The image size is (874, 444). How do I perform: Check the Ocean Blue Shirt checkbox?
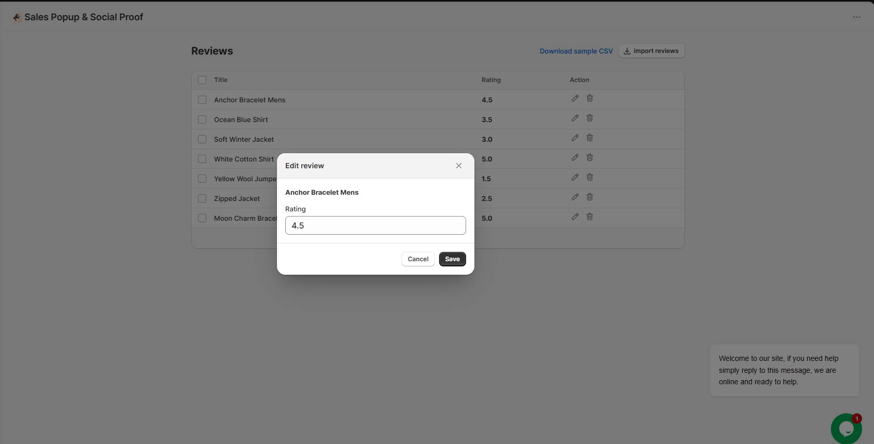pos(202,119)
